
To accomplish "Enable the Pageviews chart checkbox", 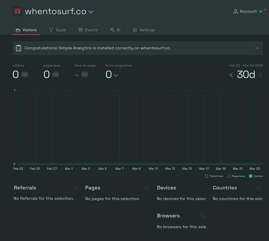I will [229, 176].
